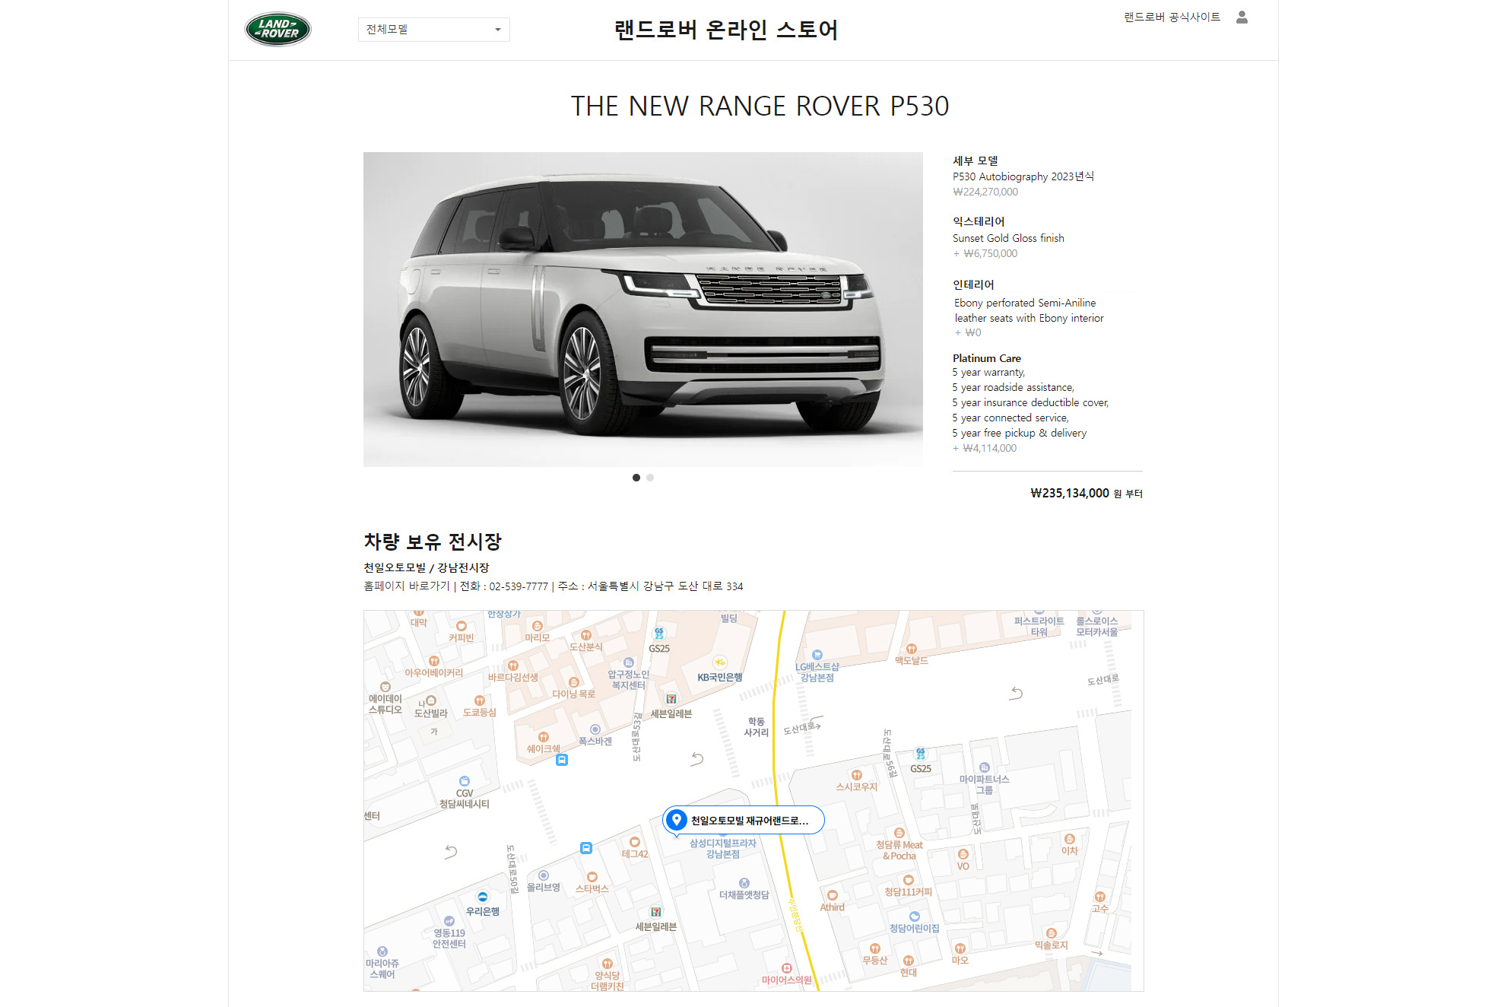The width and height of the screenshot is (1507, 1007).
Task: Click the 맥도날드 restaurant icon on map
Action: 911,649
